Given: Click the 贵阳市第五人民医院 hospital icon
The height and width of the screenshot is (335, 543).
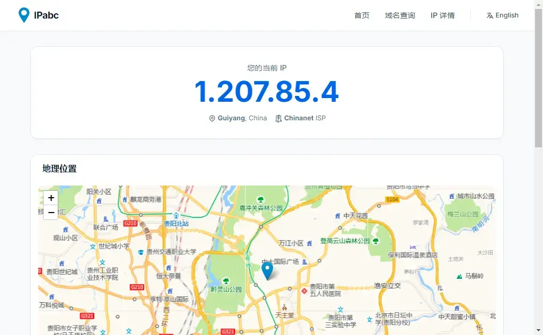Looking at the screenshot, I should (304, 290).
